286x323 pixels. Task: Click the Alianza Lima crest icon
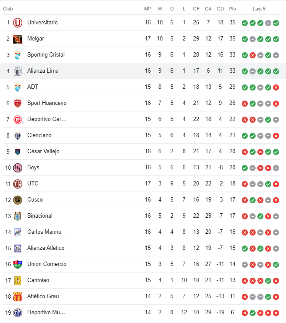tap(17, 71)
